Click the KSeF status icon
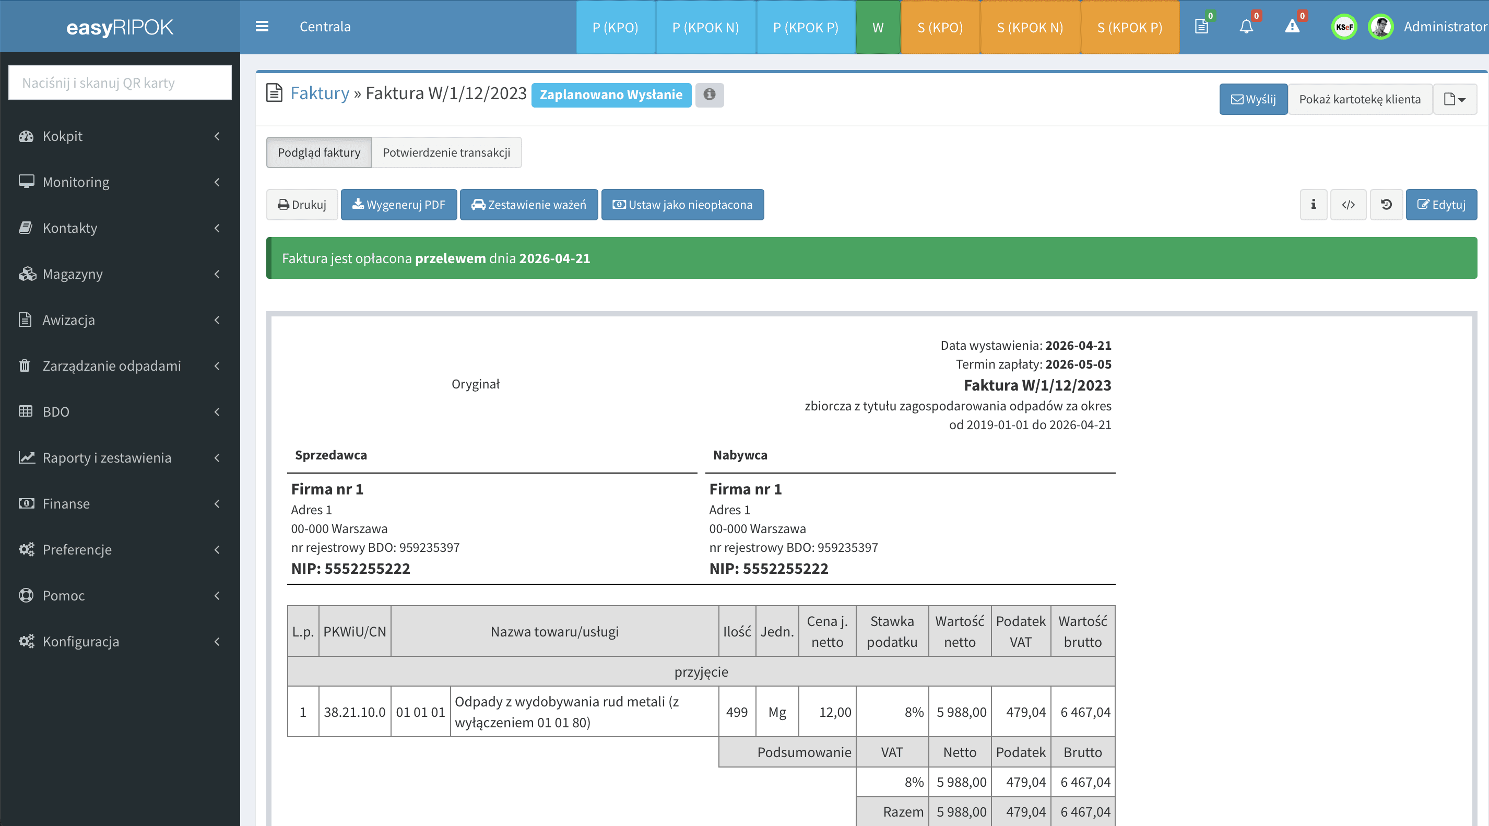The width and height of the screenshot is (1489, 826). (1343, 27)
